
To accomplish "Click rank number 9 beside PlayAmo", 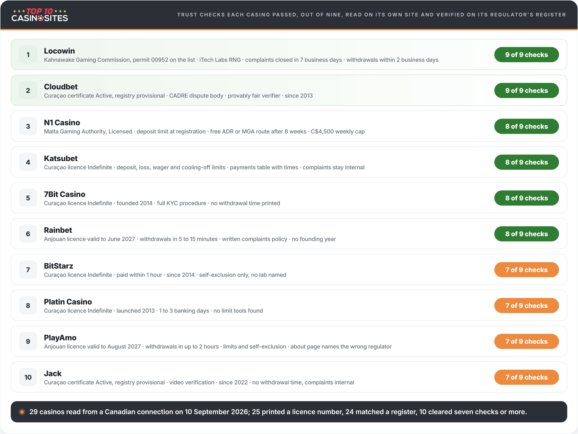I will 28,341.
